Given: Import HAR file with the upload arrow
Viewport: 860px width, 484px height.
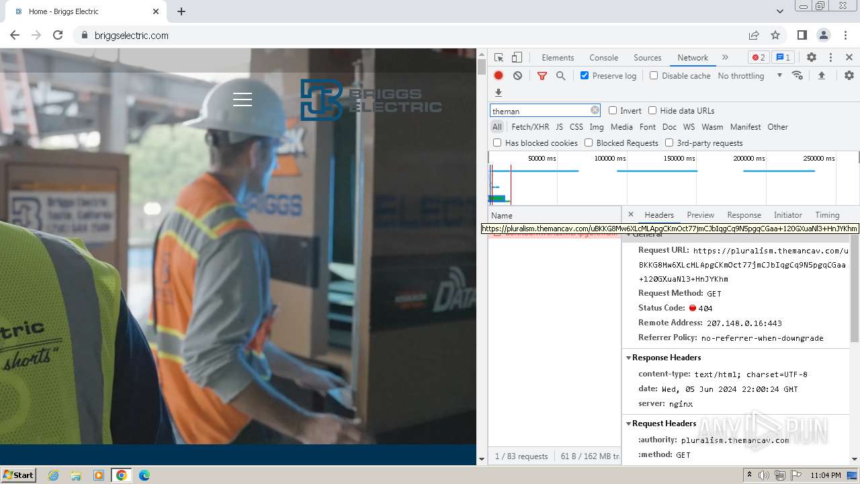Looking at the screenshot, I should [x=821, y=75].
